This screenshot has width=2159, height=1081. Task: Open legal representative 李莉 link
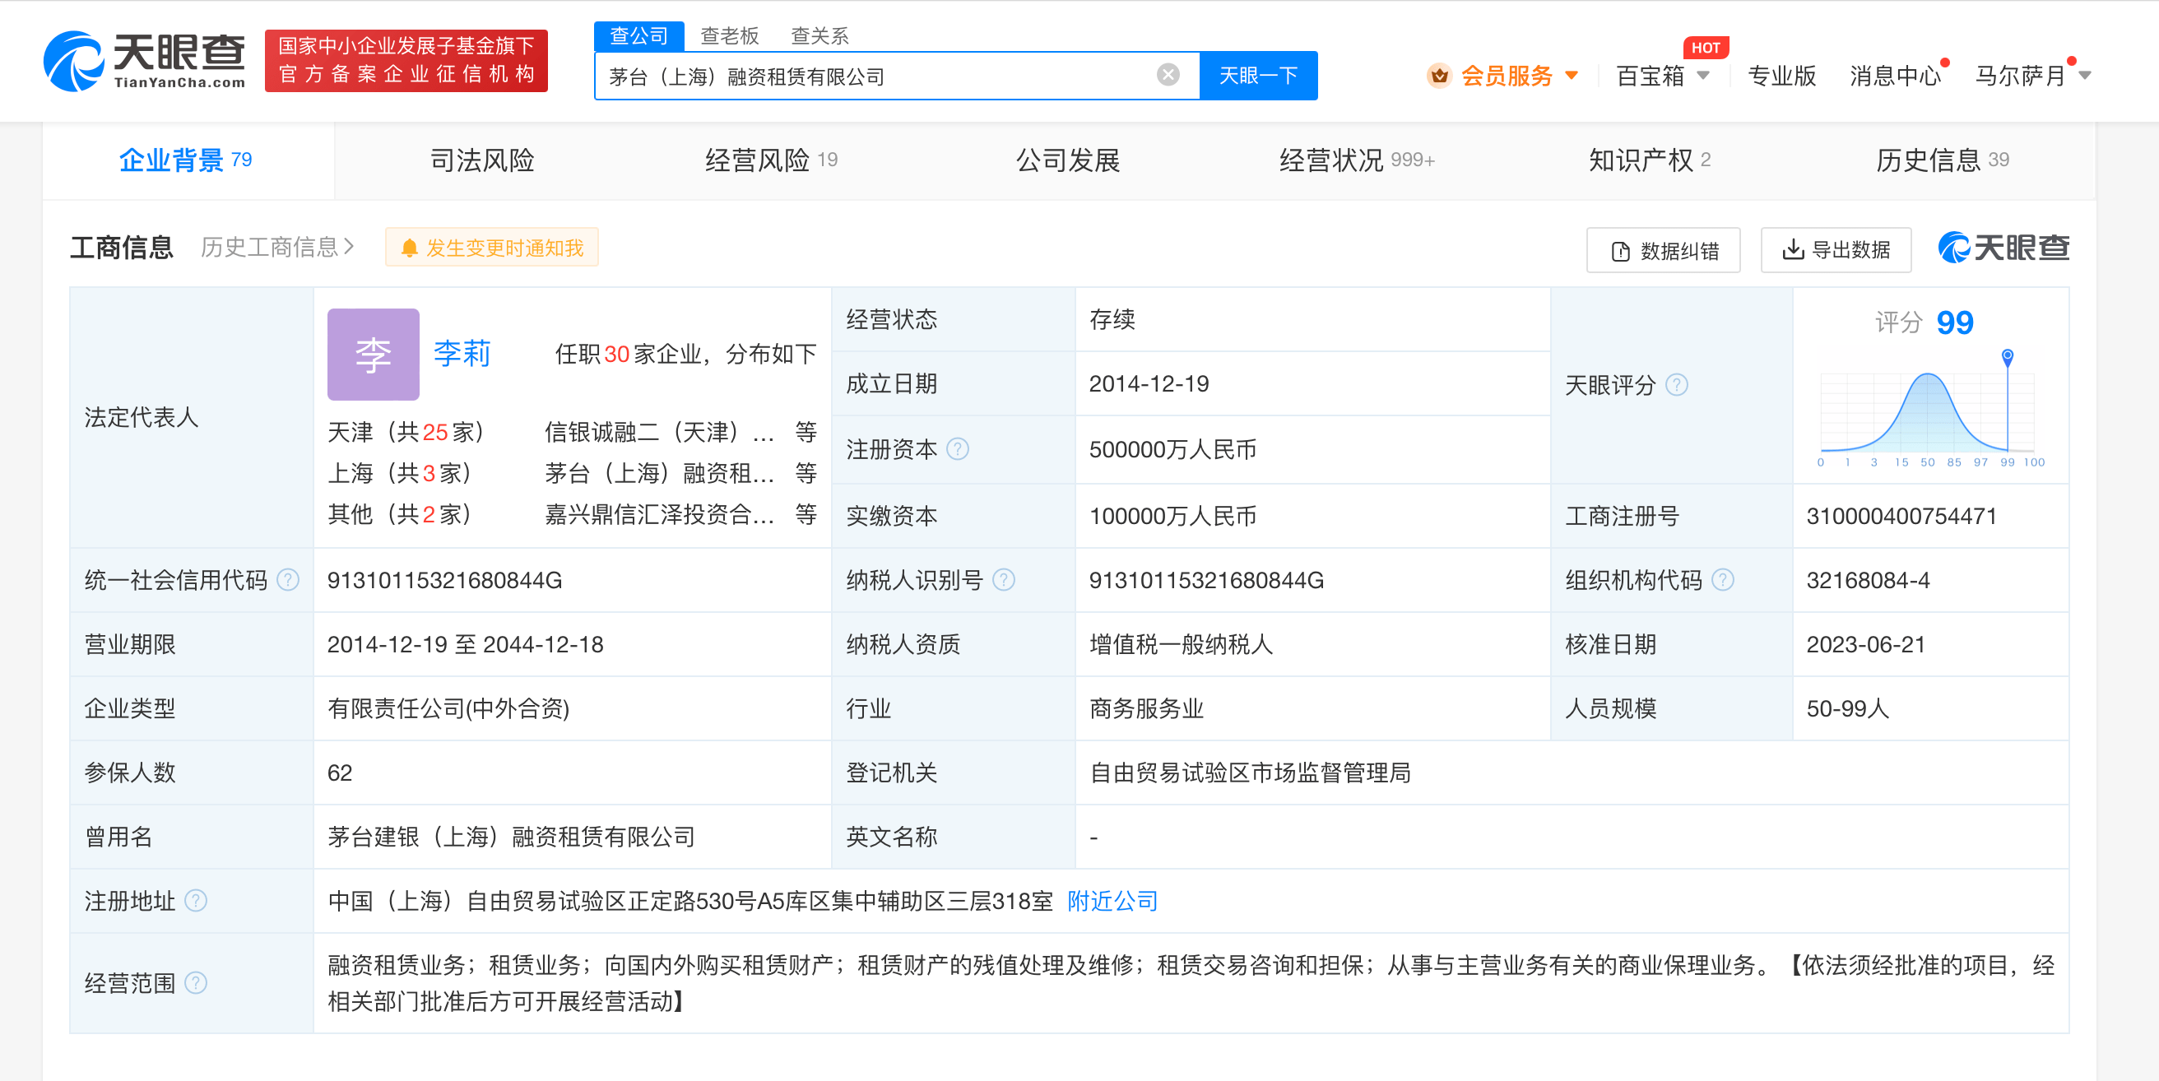coord(462,354)
